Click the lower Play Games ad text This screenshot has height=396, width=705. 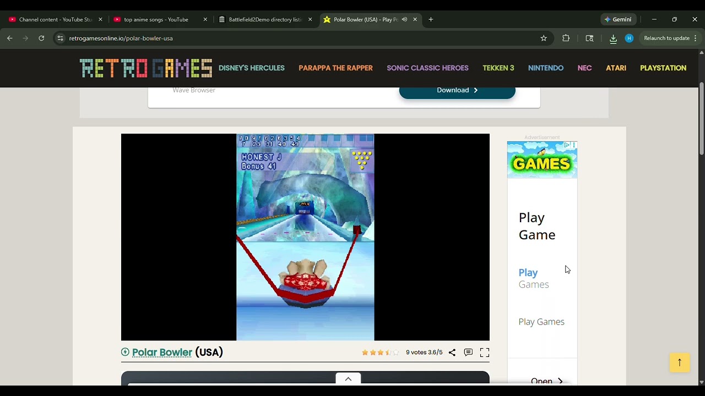pos(541,322)
